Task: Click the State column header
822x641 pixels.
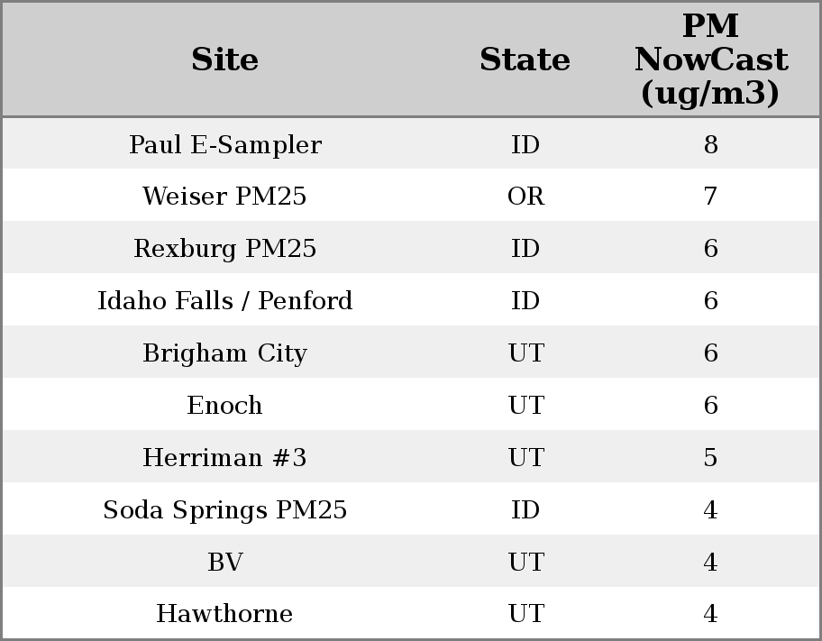Action: click(x=525, y=60)
